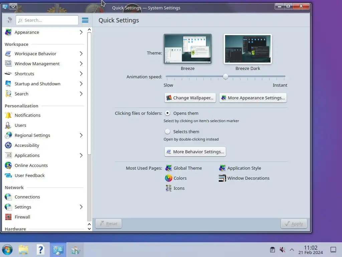Open the Appearance category icon
This screenshot has height=257, width=342.
pos(8,32)
